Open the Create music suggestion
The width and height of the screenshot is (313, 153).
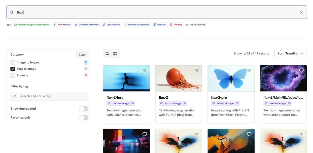tap(111, 25)
